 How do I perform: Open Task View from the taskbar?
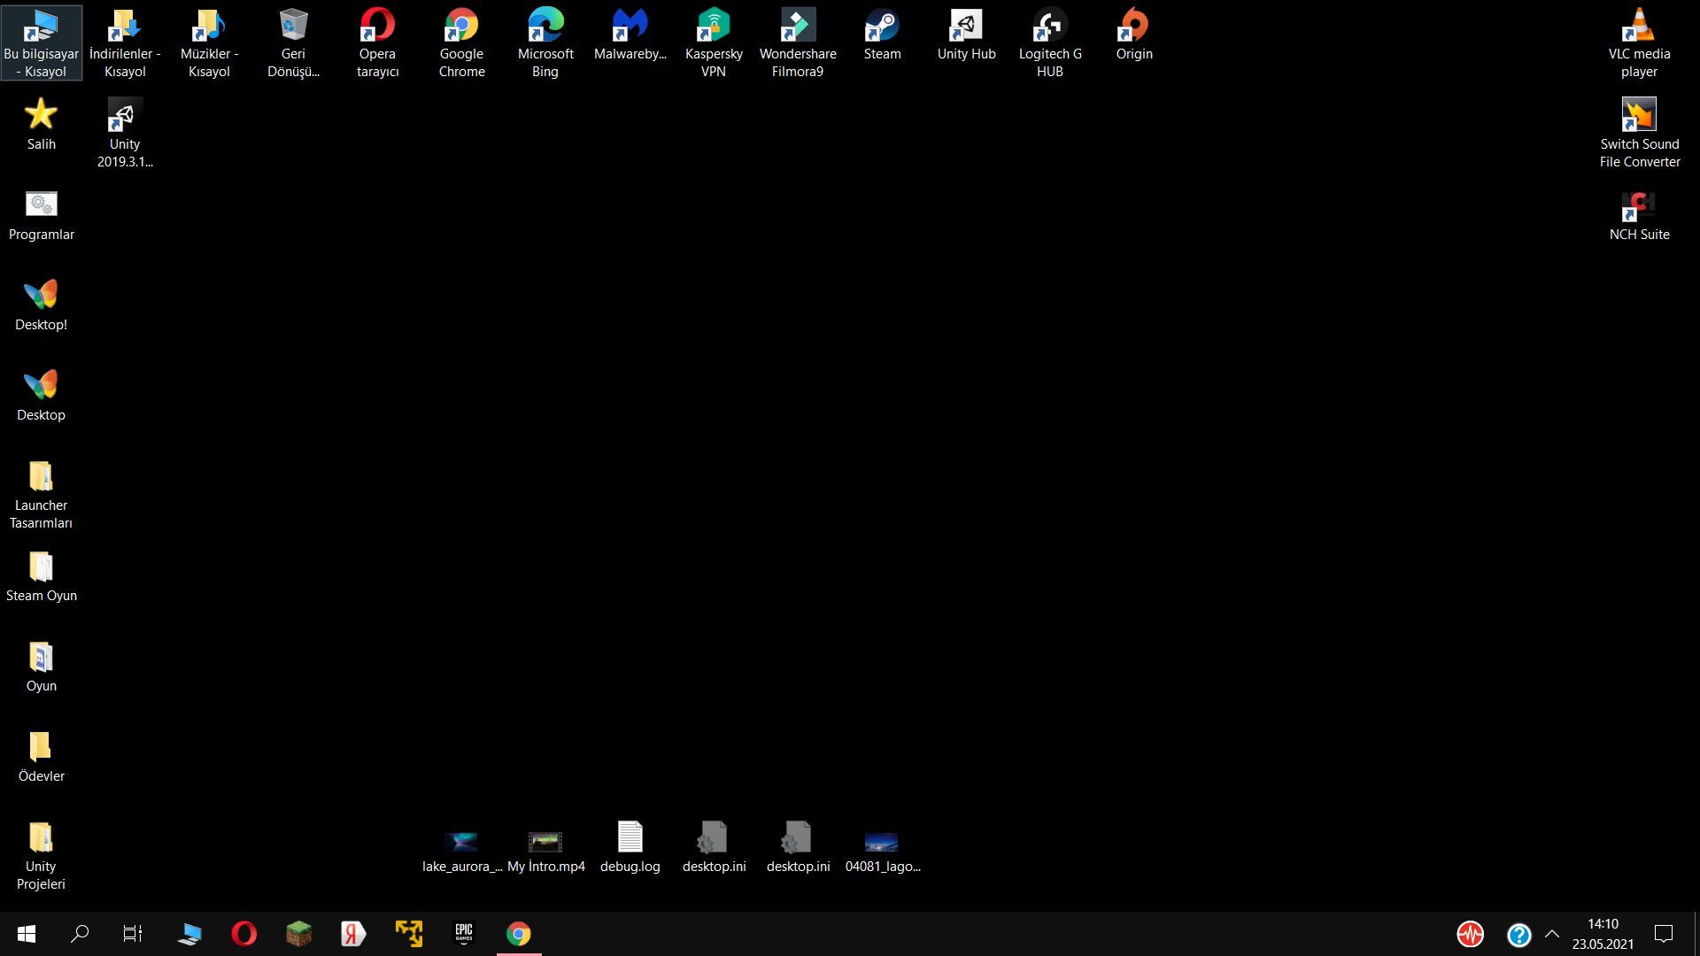coord(133,934)
